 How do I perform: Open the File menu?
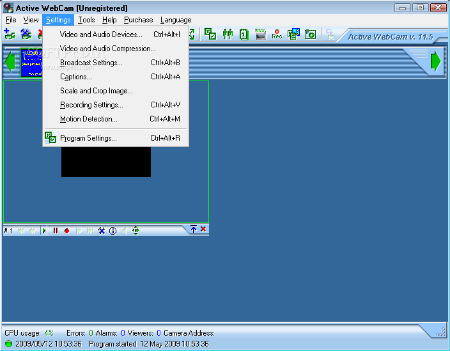11,20
